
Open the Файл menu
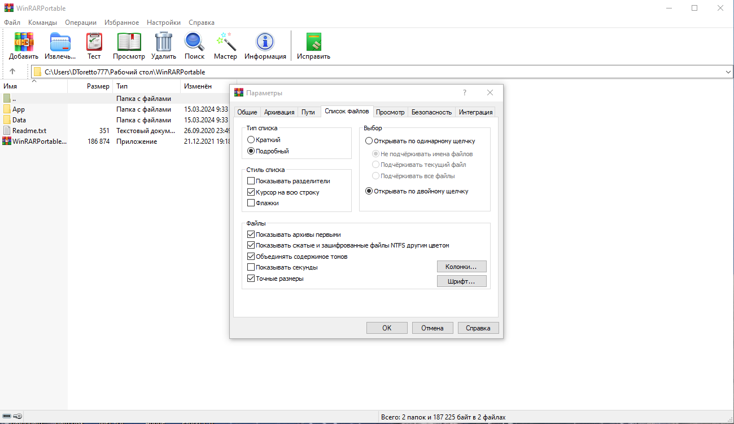(12, 23)
